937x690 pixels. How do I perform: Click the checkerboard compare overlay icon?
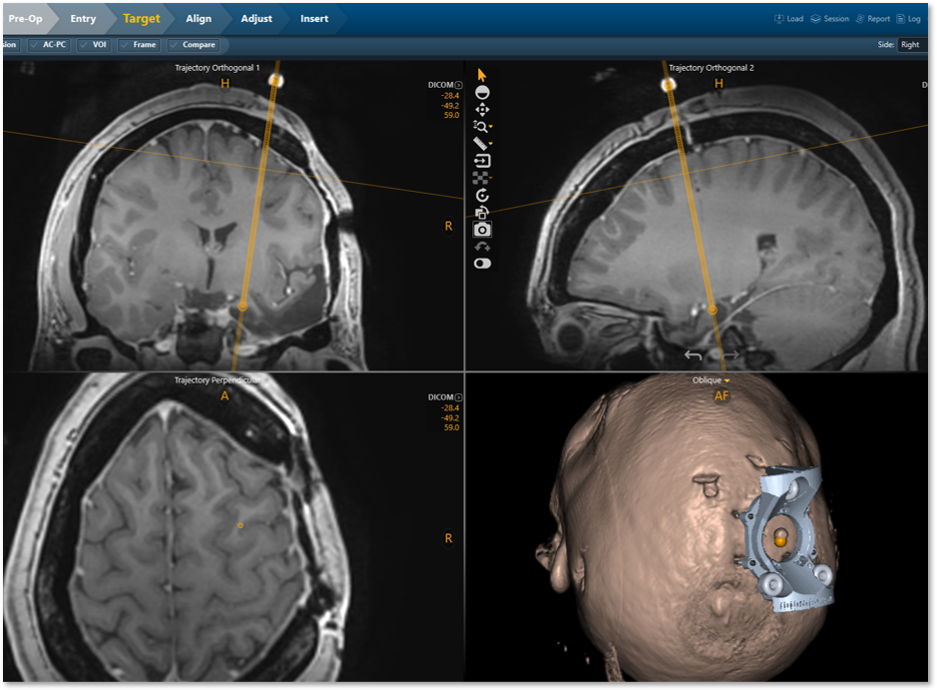pos(480,178)
